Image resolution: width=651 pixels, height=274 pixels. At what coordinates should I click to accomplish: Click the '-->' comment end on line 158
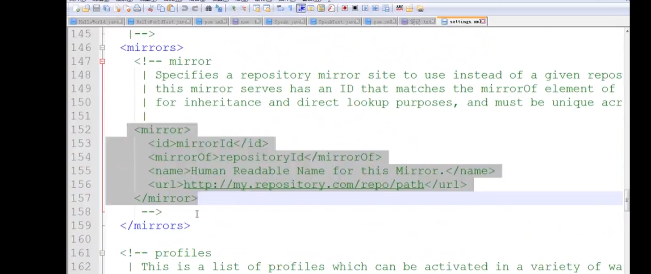pos(151,212)
